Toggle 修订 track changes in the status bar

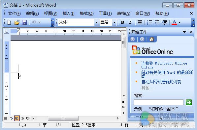(163, 125)
